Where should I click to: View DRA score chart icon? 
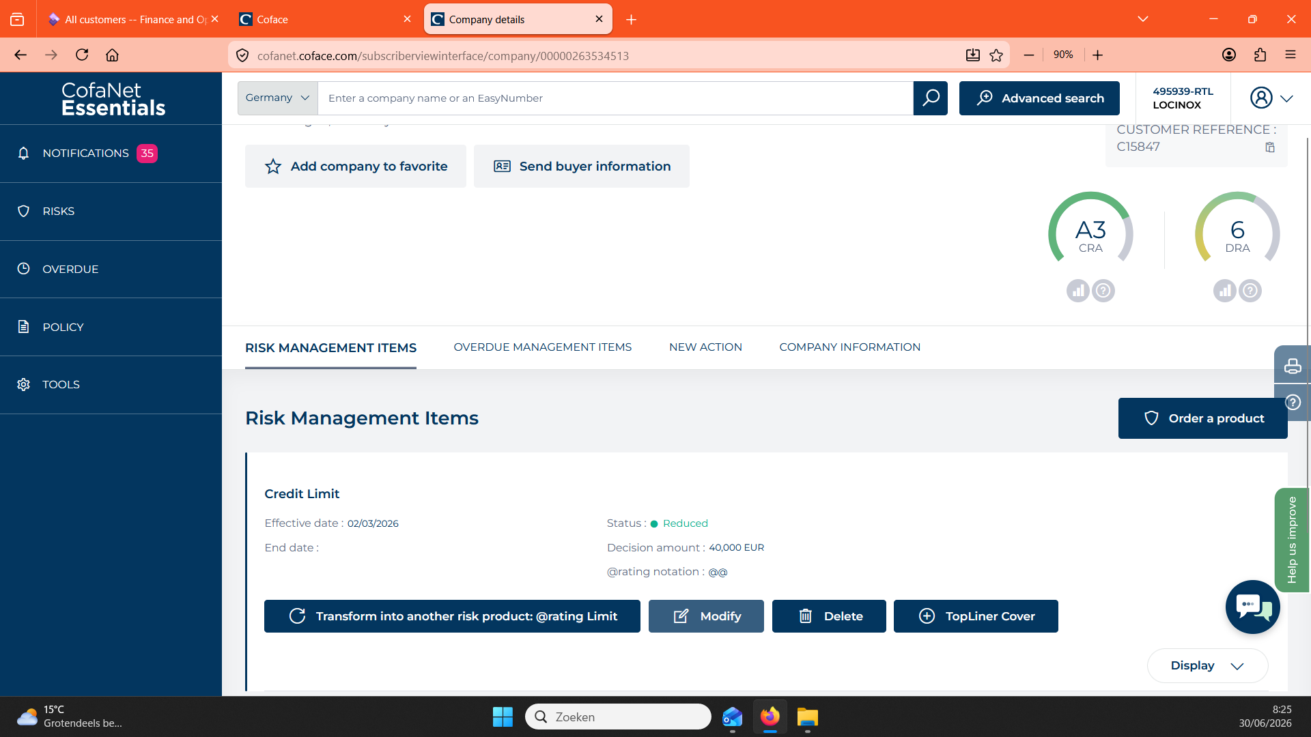(x=1225, y=291)
